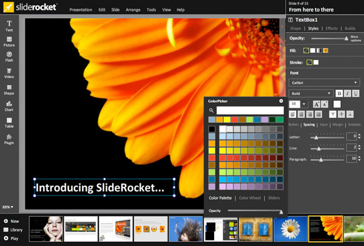Open the Edit menu
The image size is (364, 246).
click(x=102, y=10)
